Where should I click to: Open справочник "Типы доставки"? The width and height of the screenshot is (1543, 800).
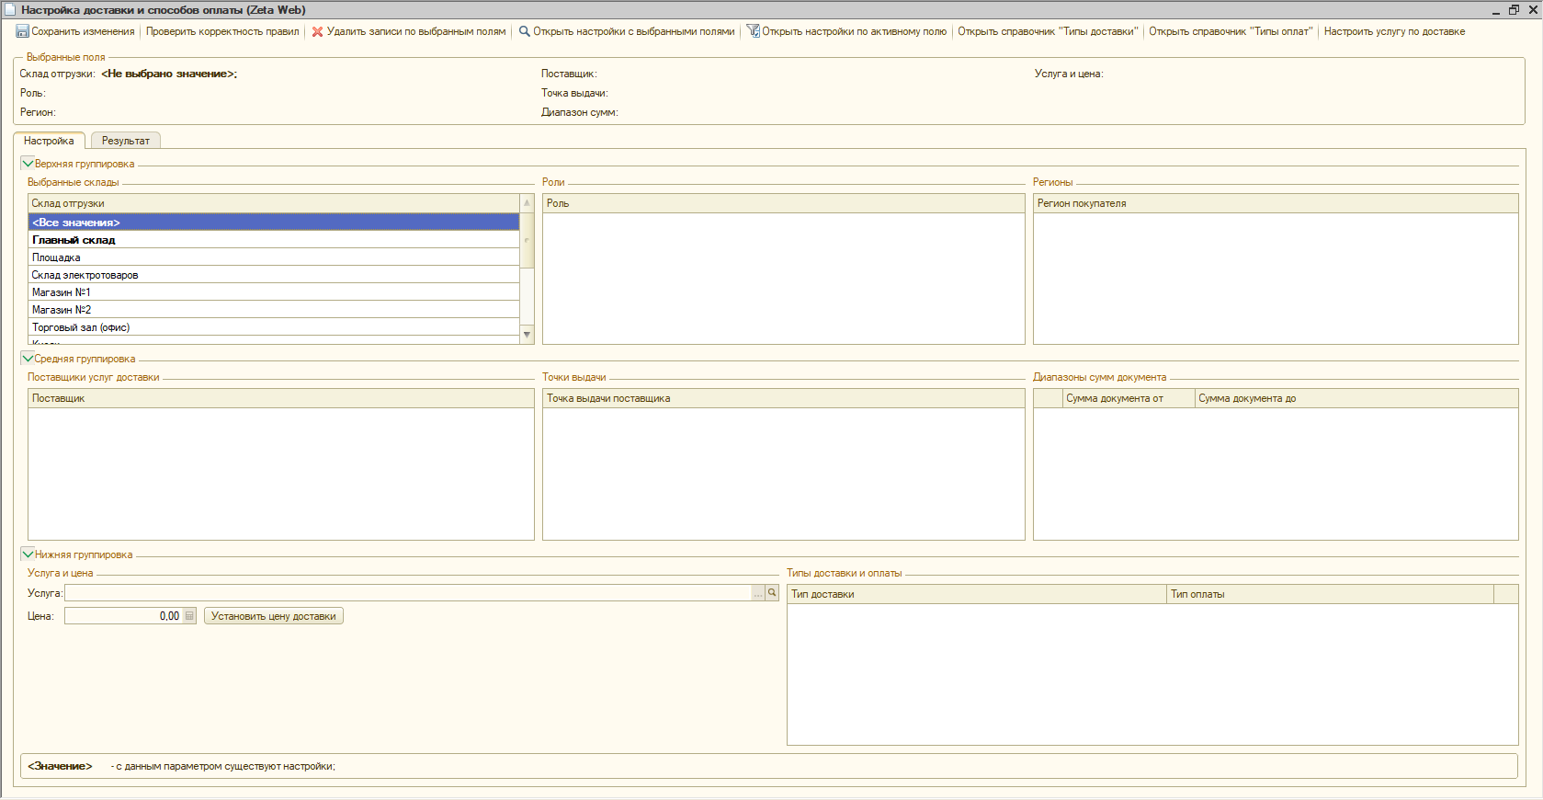[x=1048, y=31]
